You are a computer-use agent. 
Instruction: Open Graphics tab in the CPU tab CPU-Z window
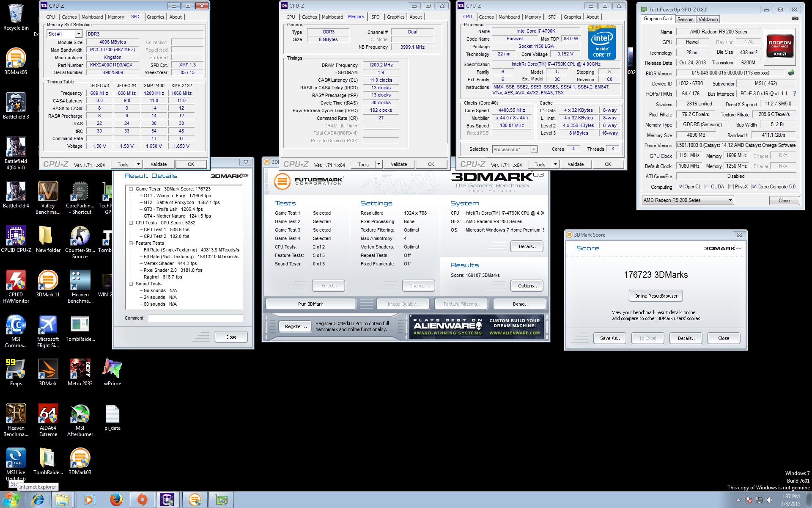(572, 17)
